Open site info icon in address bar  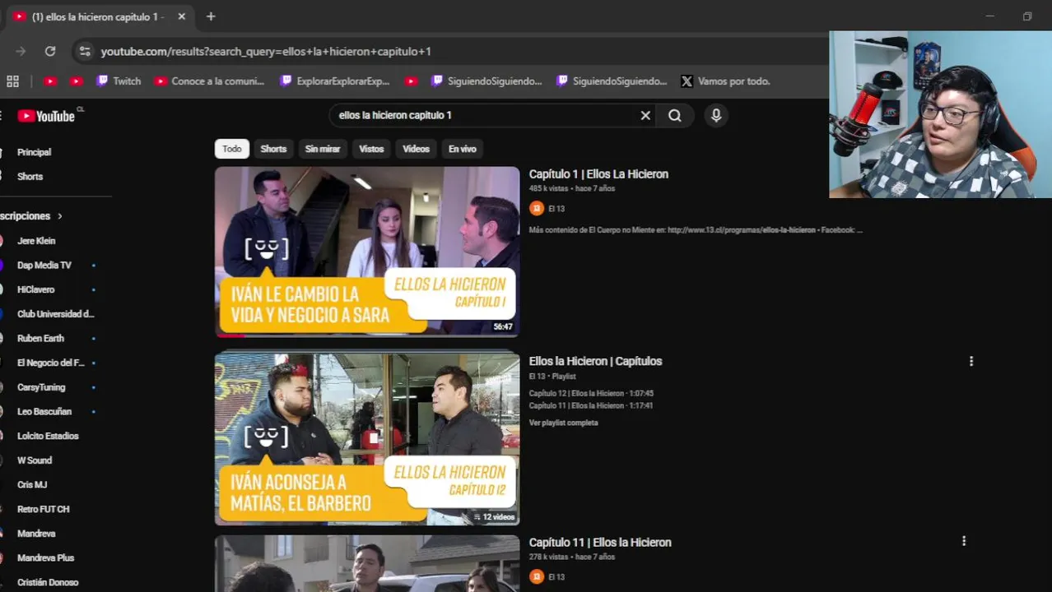pyautogui.click(x=84, y=51)
